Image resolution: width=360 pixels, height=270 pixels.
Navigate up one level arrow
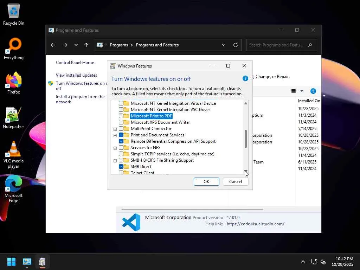[86, 45]
